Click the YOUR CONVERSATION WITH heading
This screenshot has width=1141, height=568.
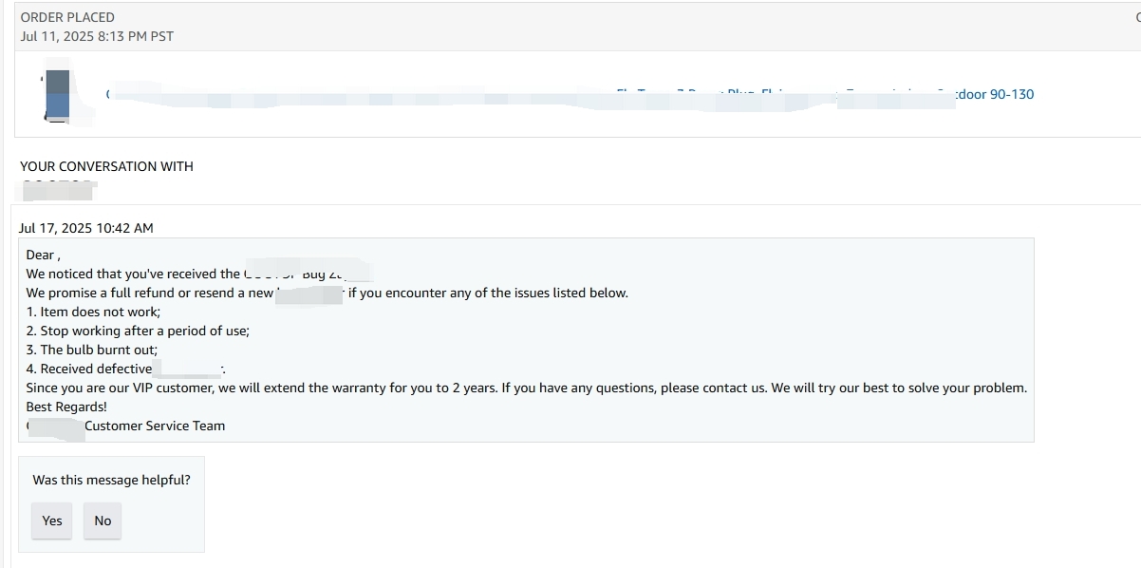106,166
